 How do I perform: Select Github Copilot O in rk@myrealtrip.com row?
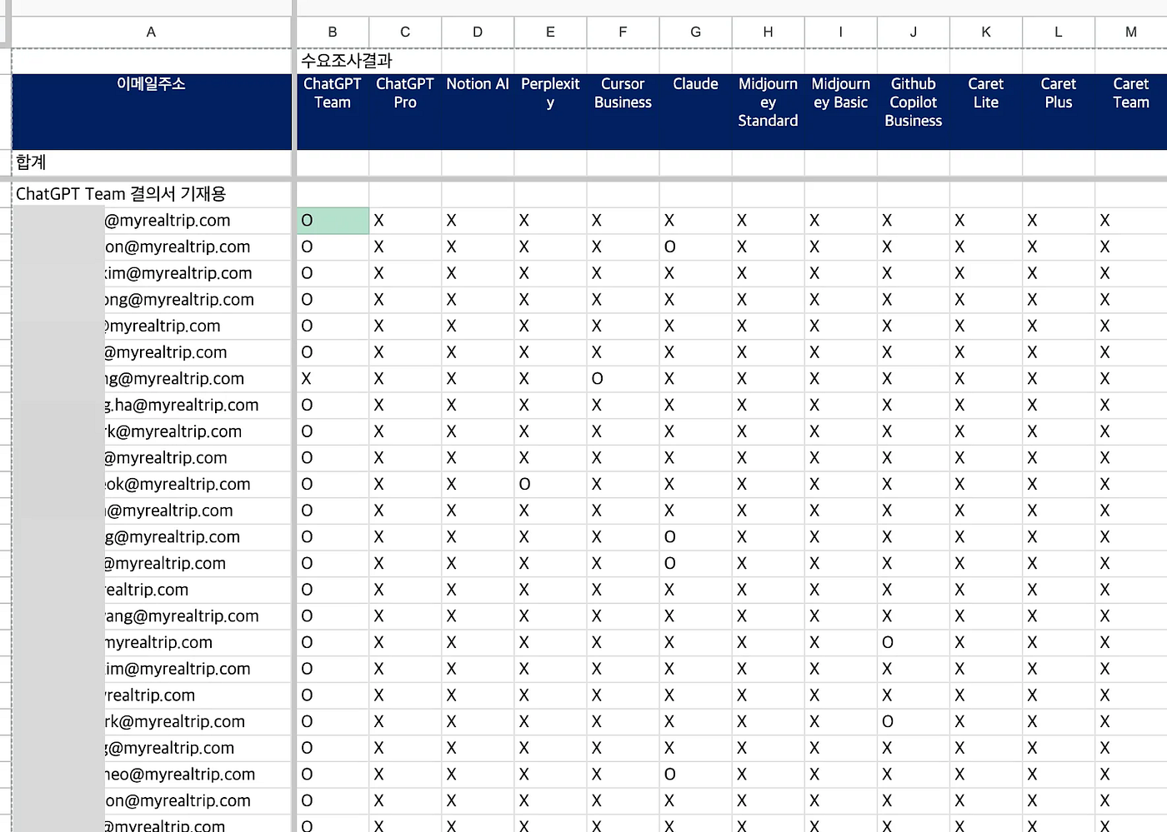click(x=913, y=722)
